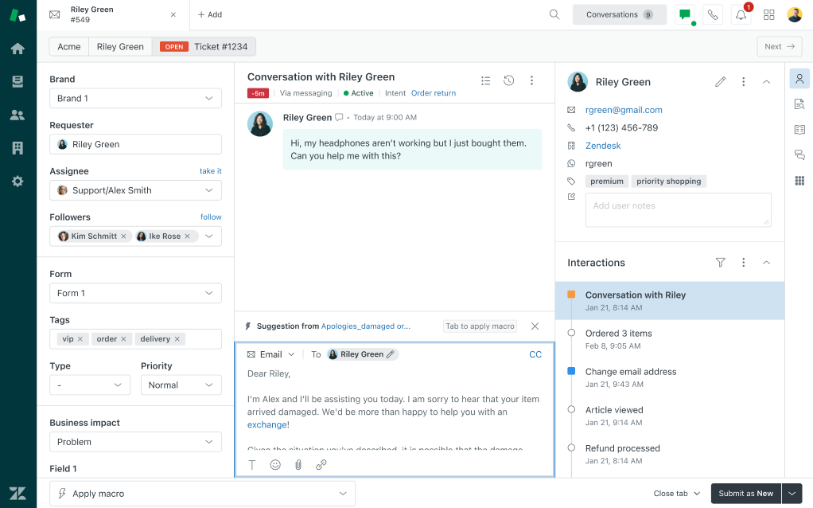Add a hyperlink using the link icon
Screen dimensions: 813x508
321,464
